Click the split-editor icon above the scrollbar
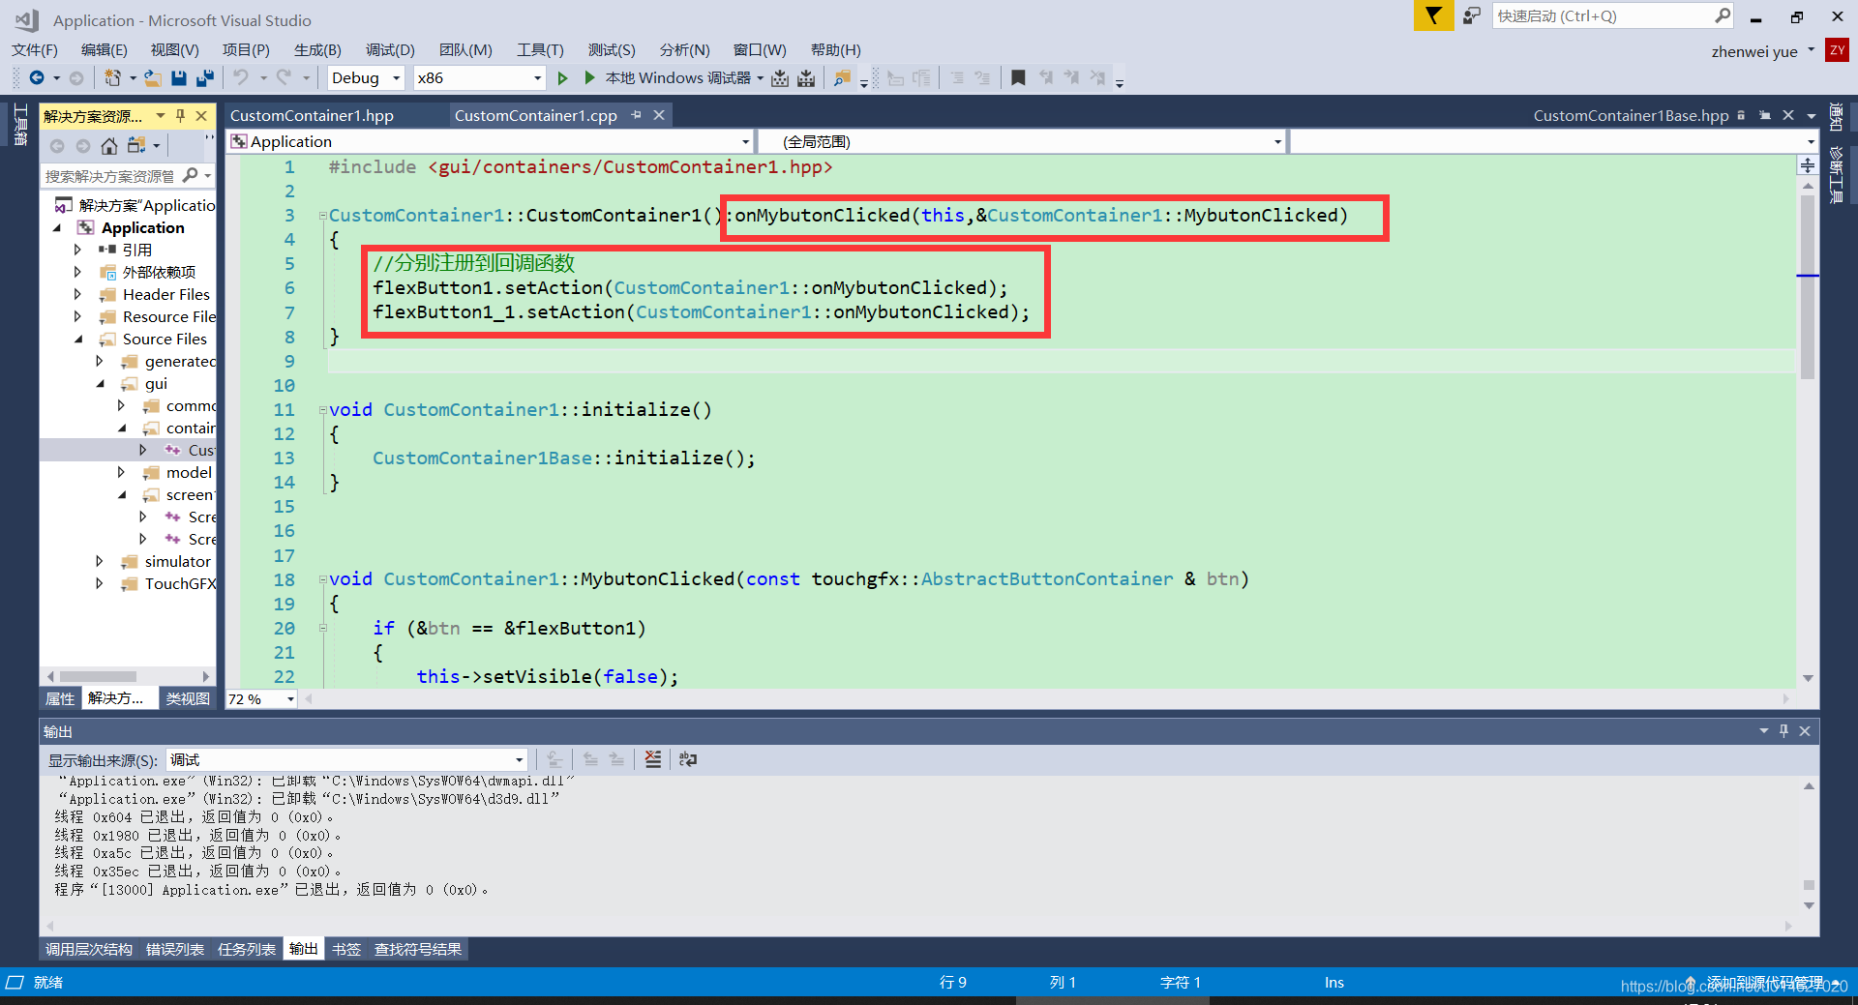 tap(1808, 165)
